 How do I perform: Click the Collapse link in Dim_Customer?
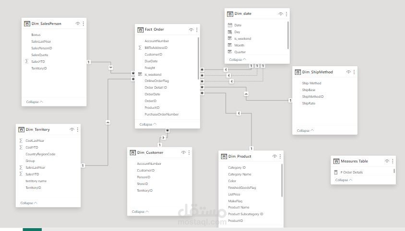pyautogui.click(x=140, y=211)
